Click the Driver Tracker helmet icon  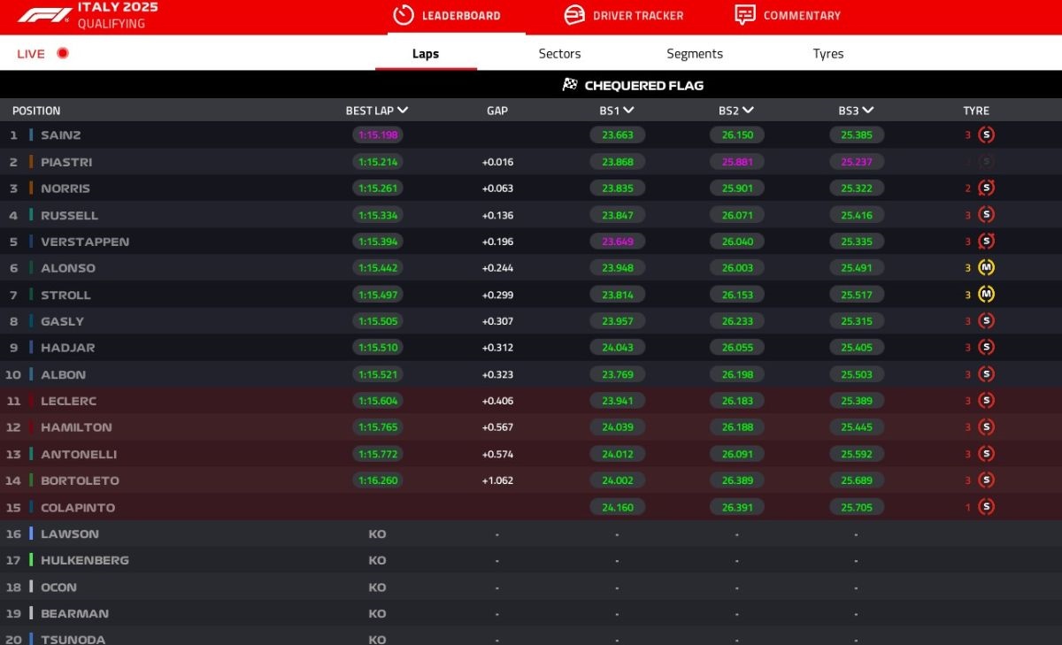pyautogui.click(x=574, y=15)
